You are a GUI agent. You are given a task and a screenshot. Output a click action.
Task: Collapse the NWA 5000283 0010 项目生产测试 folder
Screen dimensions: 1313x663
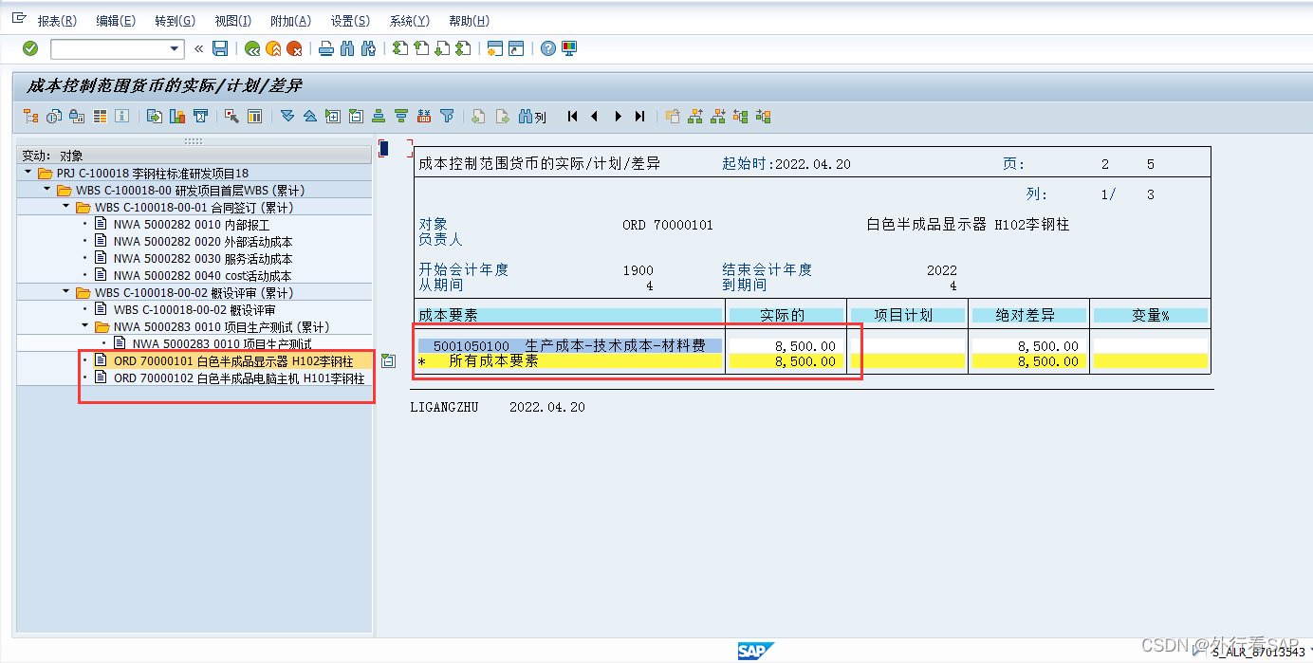pyautogui.click(x=85, y=327)
